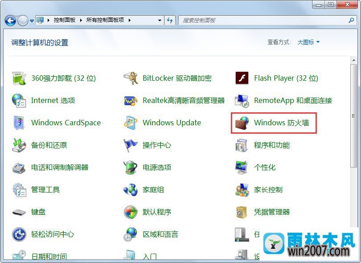Open the 大图标 view mode dropdown
Viewport: 361px width, 263px height.
point(308,42)
